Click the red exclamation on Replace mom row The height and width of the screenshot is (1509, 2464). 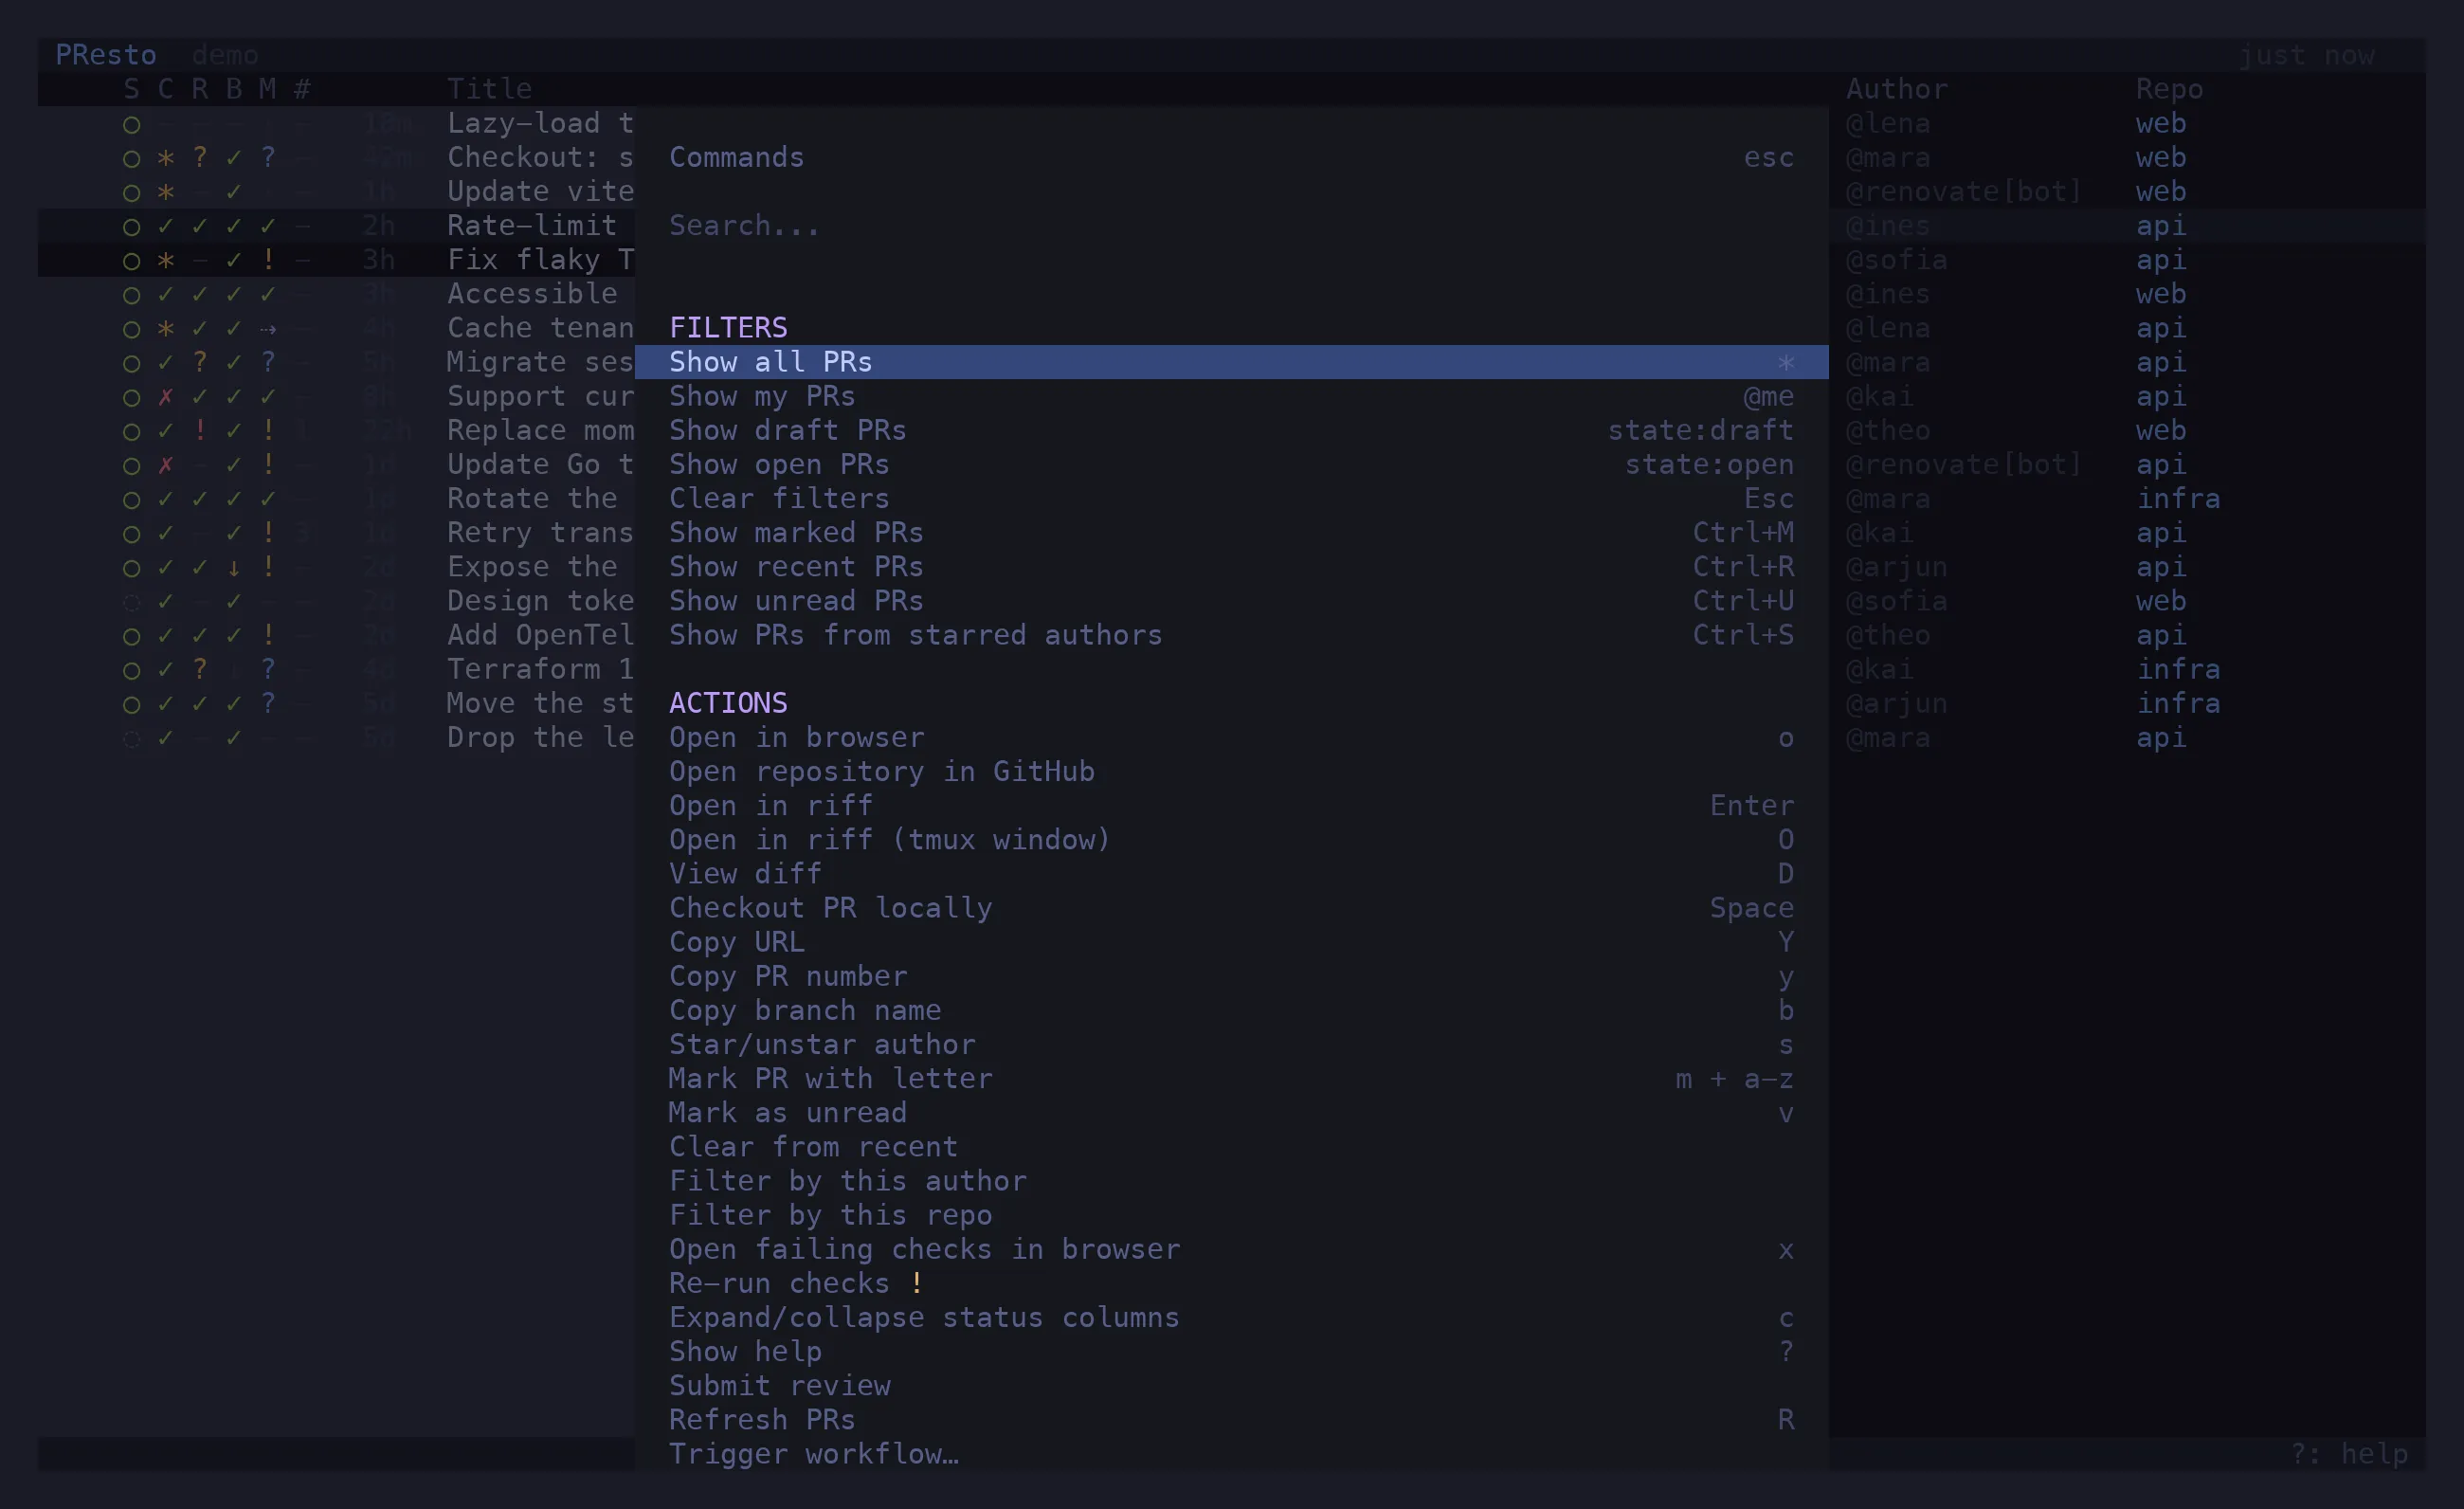(200, 430)
